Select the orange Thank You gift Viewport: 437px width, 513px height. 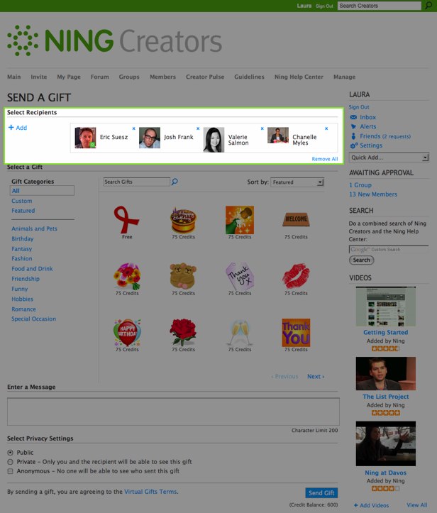(296, 333)
